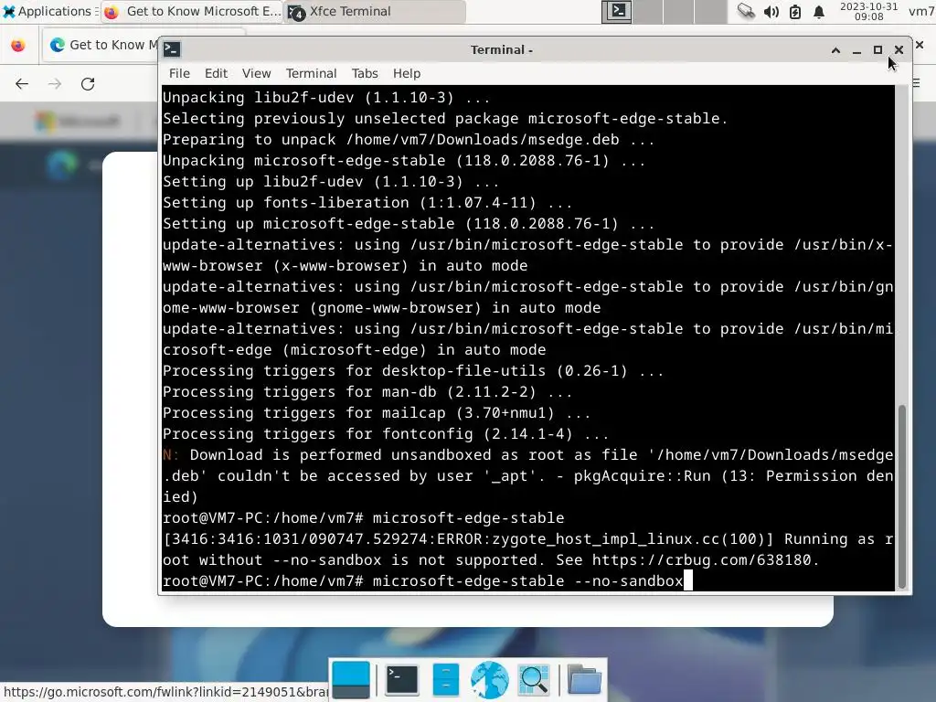Switch to Xfce Terminal taskbar button

[375, 11]
